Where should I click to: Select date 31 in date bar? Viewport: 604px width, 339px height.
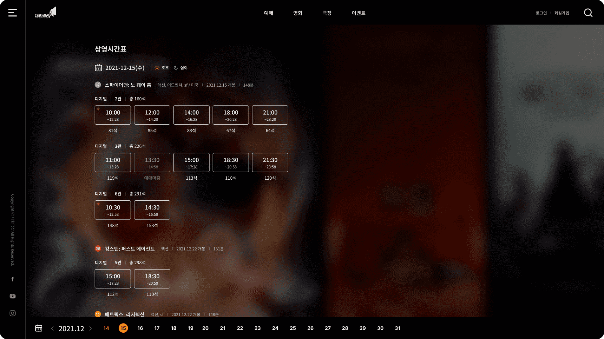coord(398,328)
